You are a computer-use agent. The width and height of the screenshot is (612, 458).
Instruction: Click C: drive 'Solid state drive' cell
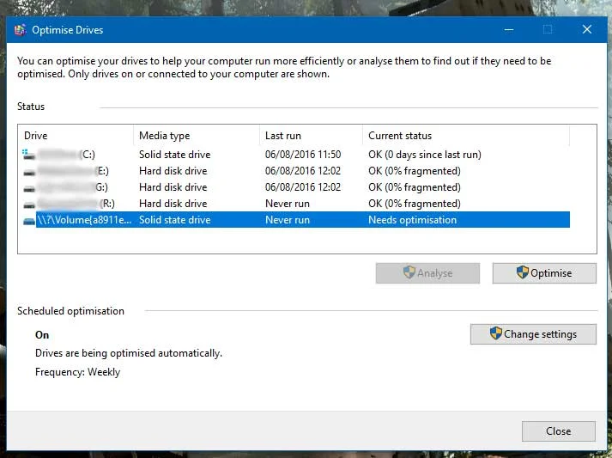pyautogui.click(x=174, y=155)
